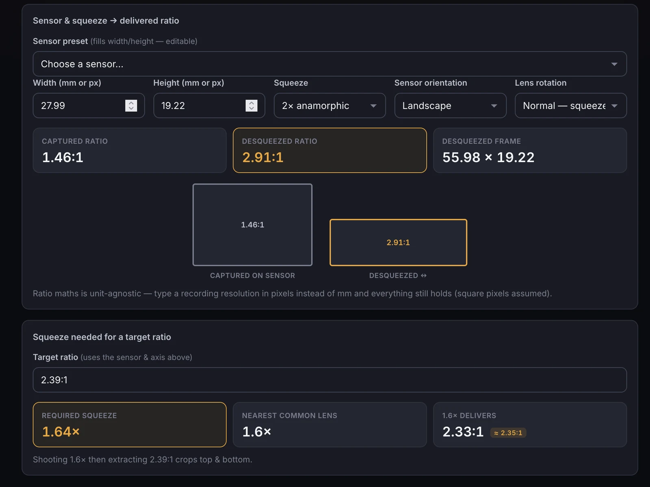Click the 'DESQUEEZED ⇔' caption
The width and height of the screenshot is (650, 487).
(x=398, y=276)
